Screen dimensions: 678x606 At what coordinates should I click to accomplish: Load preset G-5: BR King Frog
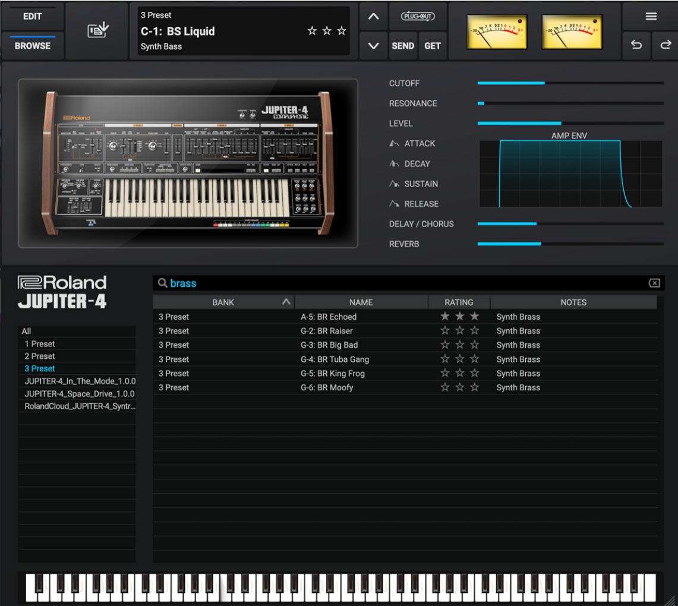pyautogui.click(x=405, y=374)
